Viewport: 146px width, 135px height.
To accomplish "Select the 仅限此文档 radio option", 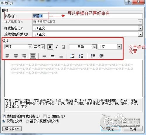I will click(x=4, y=121).
